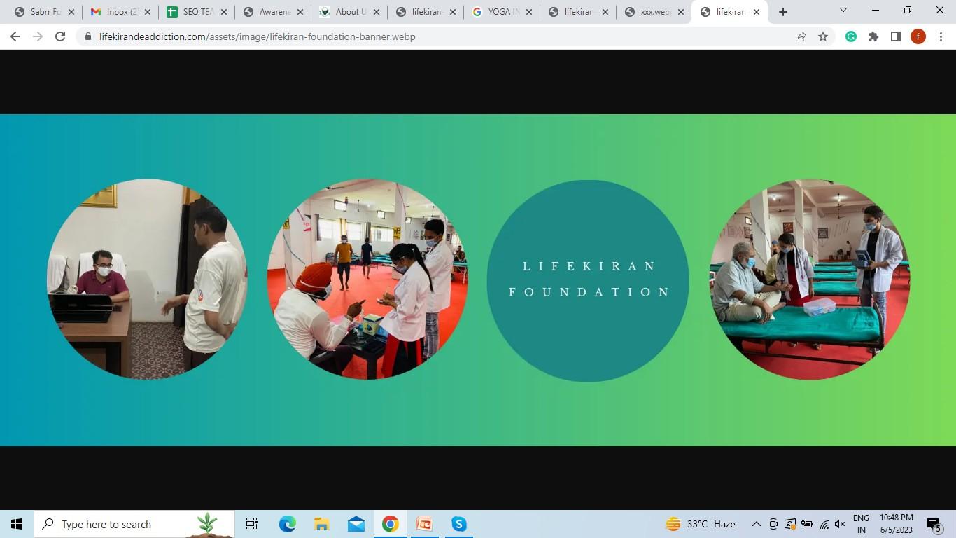Close the Awarene tab

(x=300, y=12)
